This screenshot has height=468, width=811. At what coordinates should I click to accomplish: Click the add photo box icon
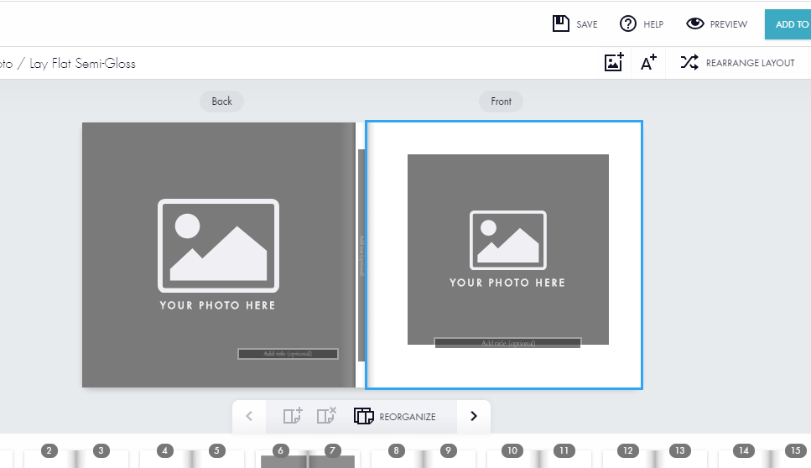614,63
